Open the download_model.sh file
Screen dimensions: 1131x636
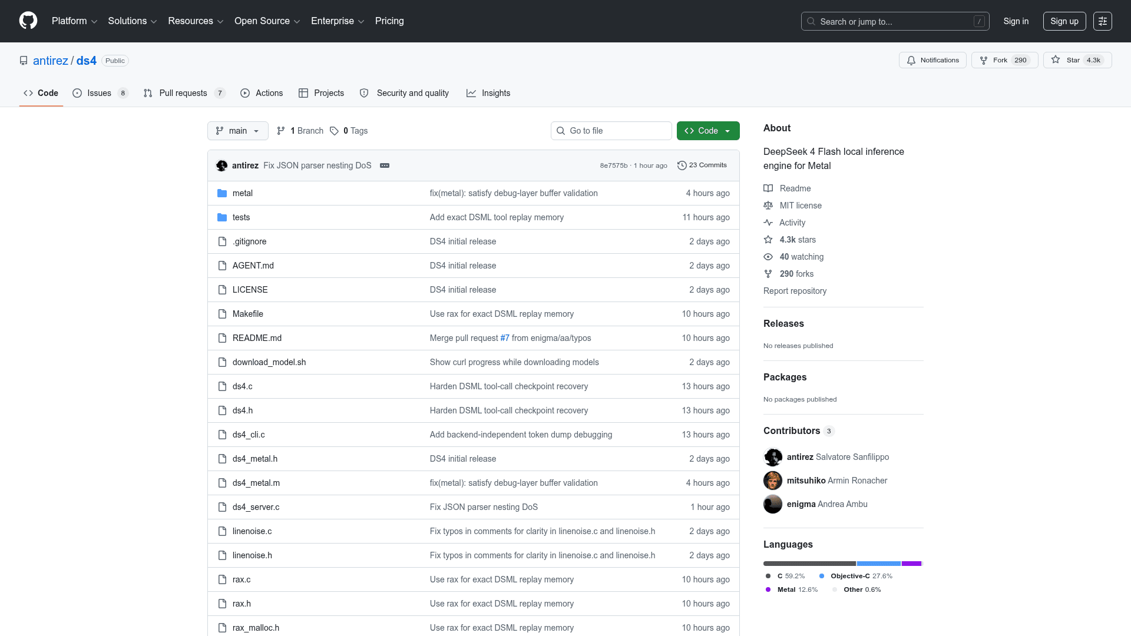coord(269,362)
